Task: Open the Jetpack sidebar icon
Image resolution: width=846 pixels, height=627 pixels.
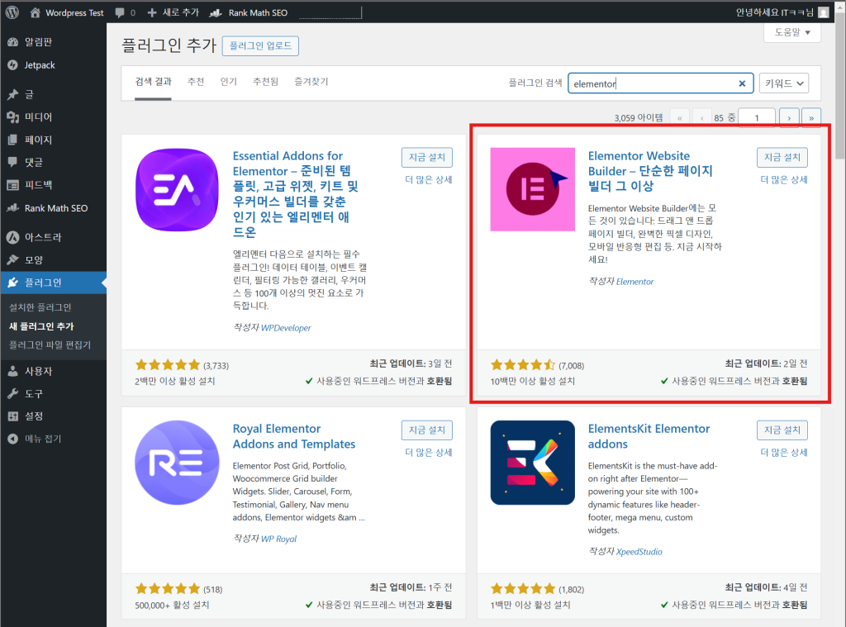Action: click(x=13, y=64)
